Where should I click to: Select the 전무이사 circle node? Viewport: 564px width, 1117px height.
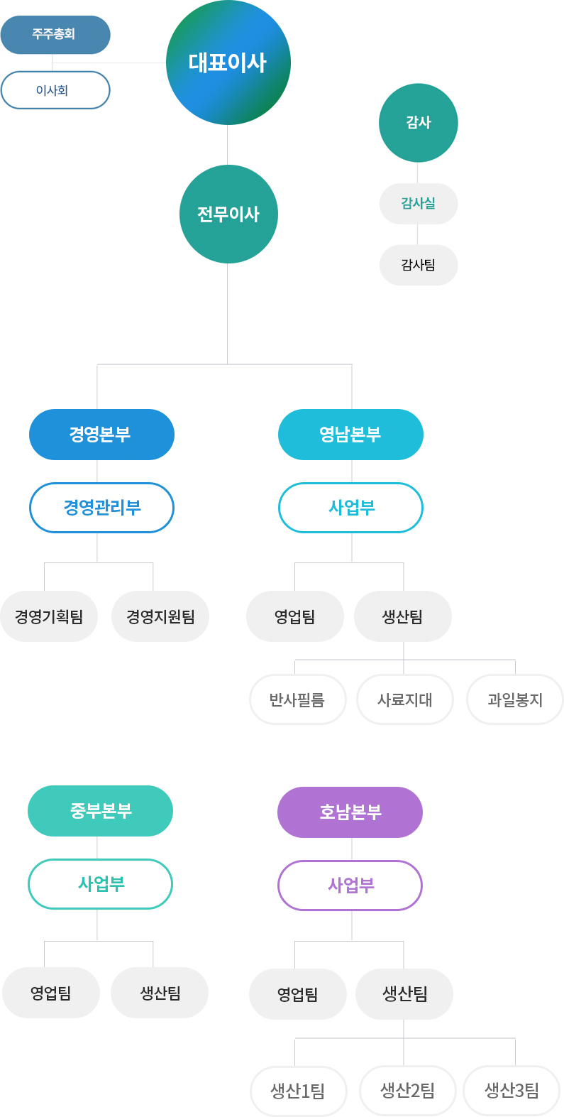(228, 214)
